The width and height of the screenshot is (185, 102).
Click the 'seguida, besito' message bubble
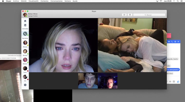[x=172, y=59]
